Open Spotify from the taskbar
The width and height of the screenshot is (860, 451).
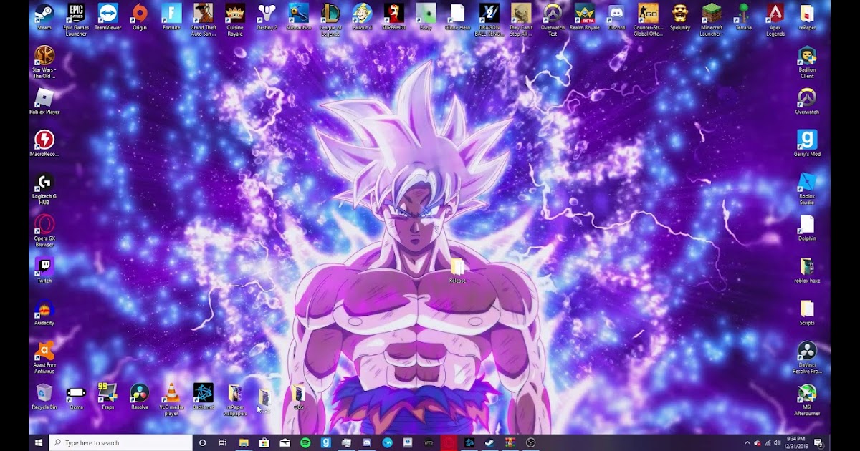(305, 442)
